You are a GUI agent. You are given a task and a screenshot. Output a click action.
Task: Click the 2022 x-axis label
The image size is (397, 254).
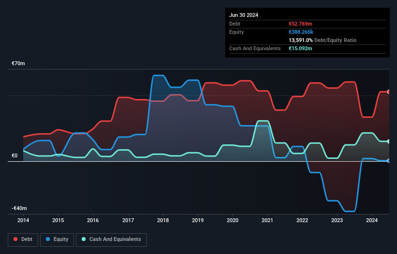click(x=302, y=220)
